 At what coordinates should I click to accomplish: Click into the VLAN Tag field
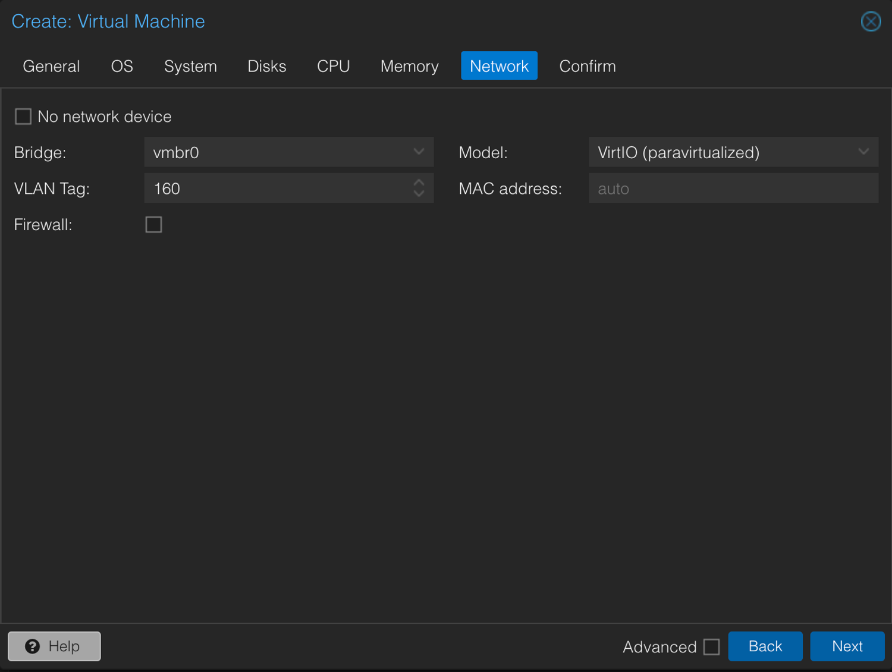tap(277, 189)
